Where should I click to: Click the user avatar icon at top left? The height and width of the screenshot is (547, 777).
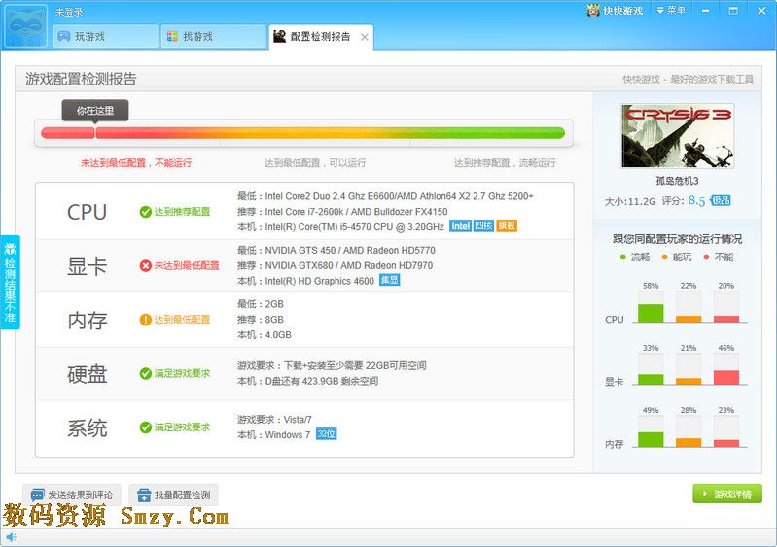point(26,26)
